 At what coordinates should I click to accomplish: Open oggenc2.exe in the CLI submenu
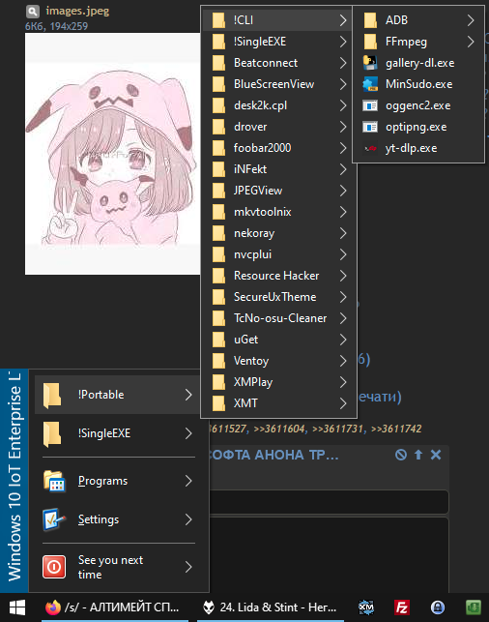coord(418,105)
